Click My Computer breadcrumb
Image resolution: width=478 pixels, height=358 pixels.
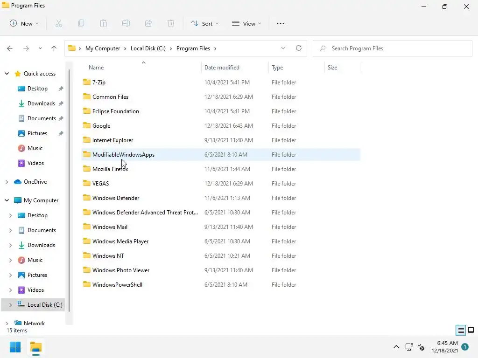[x=103, y=48]
